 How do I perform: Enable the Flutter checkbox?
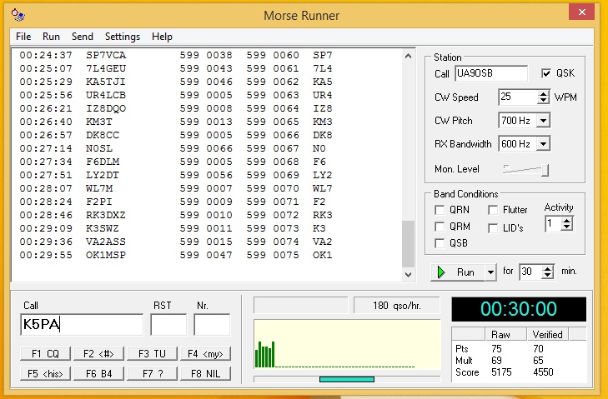pyautogui.click(x=494, y=211)
